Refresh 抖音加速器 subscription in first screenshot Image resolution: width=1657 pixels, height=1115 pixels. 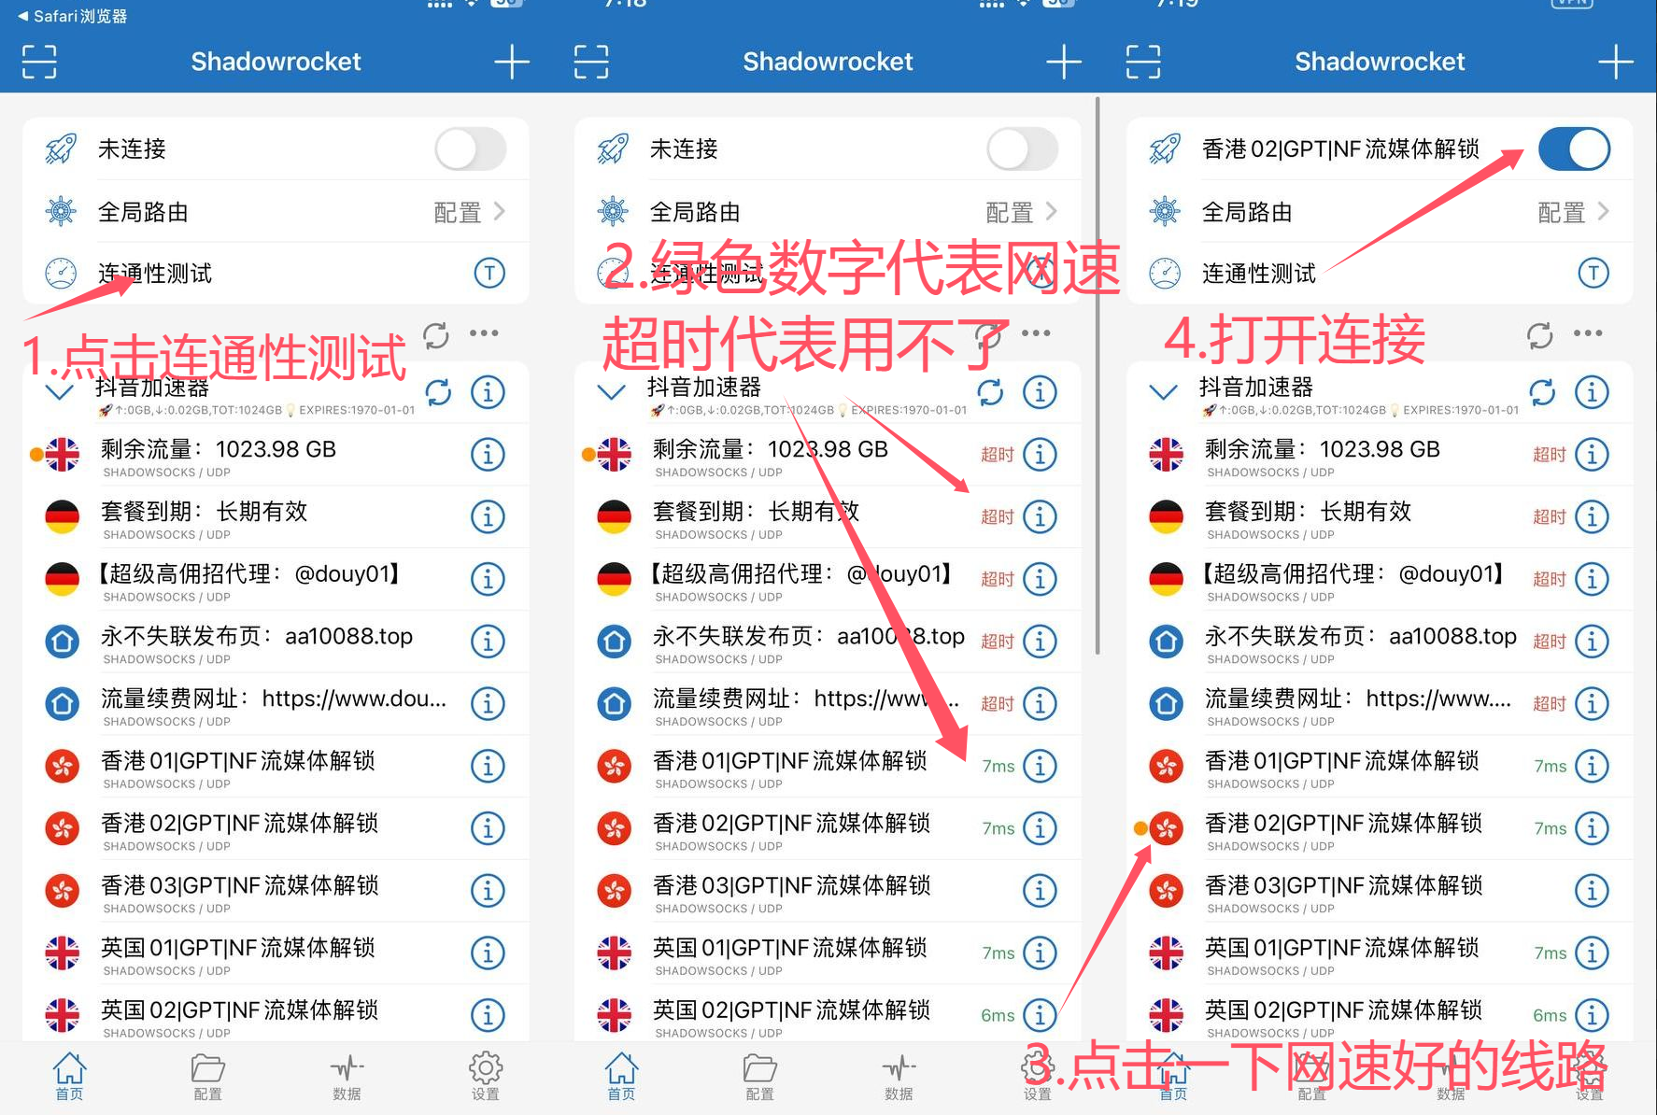point(438,393)
